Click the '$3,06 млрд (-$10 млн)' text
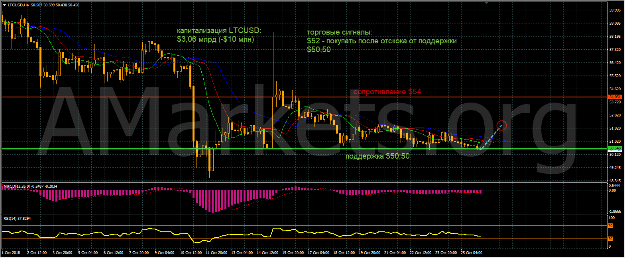Viewport: 625px width, 258px height. 216,40
